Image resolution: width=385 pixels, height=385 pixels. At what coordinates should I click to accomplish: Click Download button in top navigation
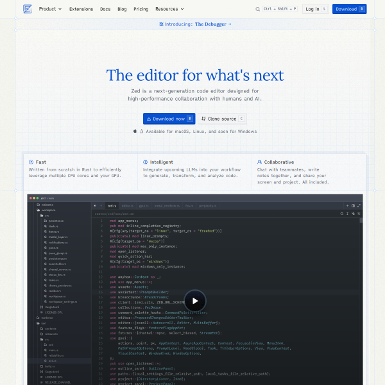(x=349, y=9)
